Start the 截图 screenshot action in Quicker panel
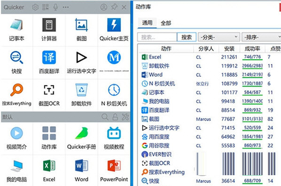Screen dimensions: 281x186 coord(82,30)
